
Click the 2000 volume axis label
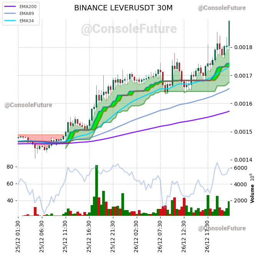tap(240, 200)
